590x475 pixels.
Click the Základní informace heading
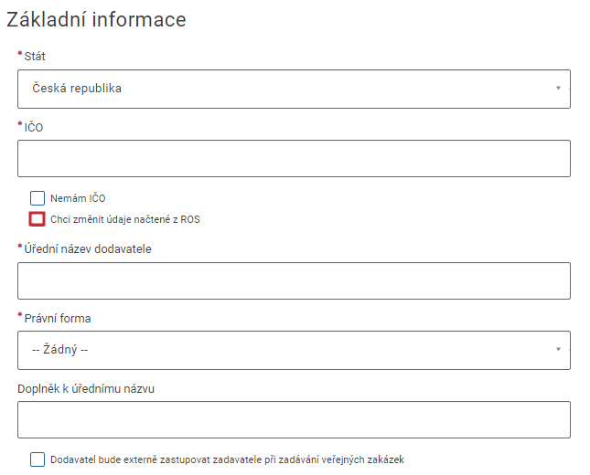(x=96, y=19)
